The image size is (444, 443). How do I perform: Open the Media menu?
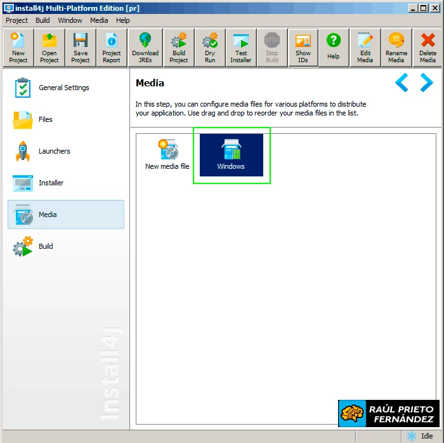click(99, 20)
